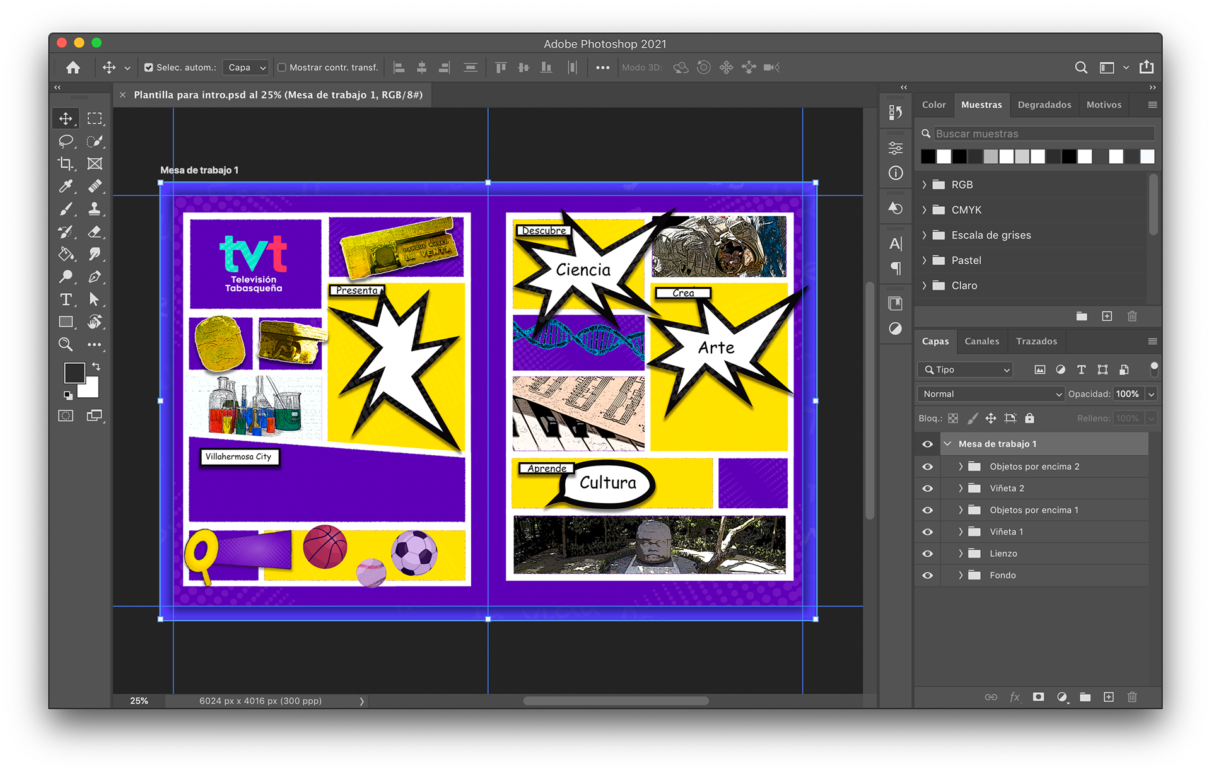
Task: Select the Clone Stamp tool
Action: click(95, 209)
